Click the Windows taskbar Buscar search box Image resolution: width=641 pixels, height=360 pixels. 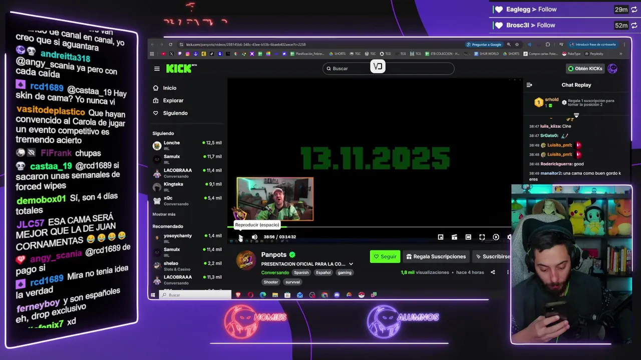click(195, 295)
